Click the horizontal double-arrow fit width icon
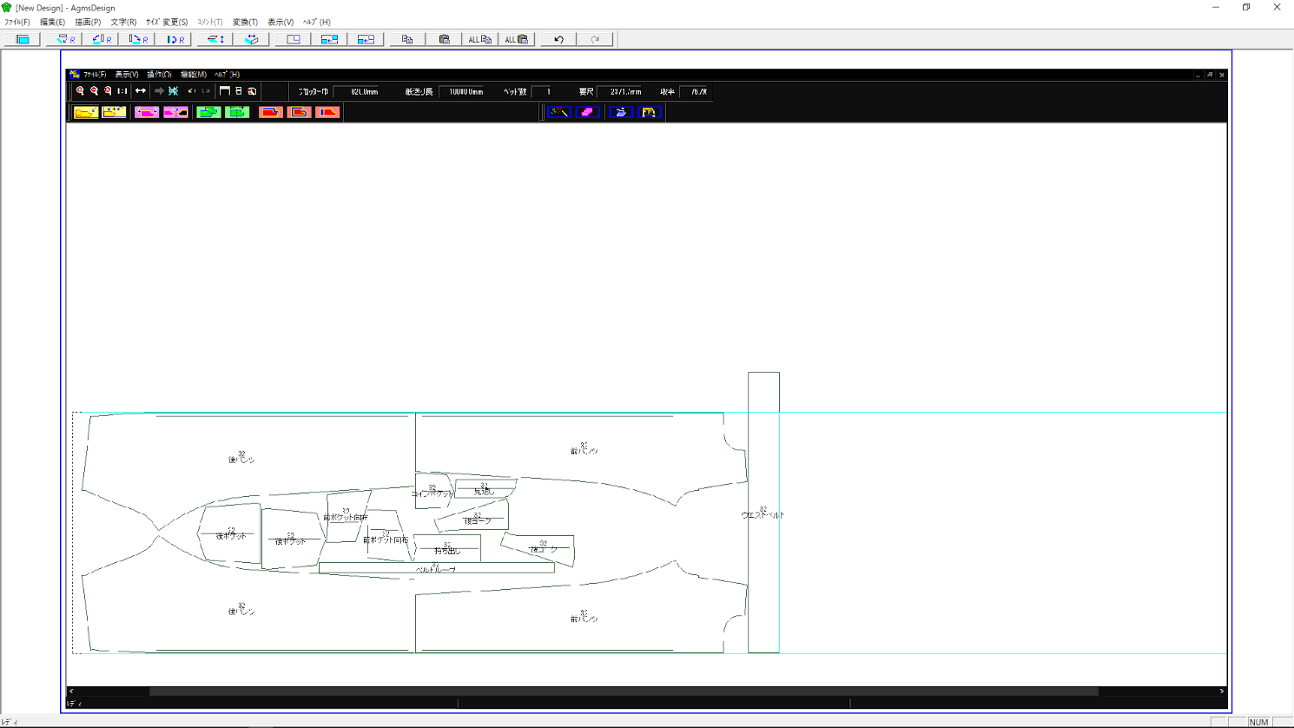This screenshot has height=728, width=1294. pyautogui.click(x=141, y=91)
